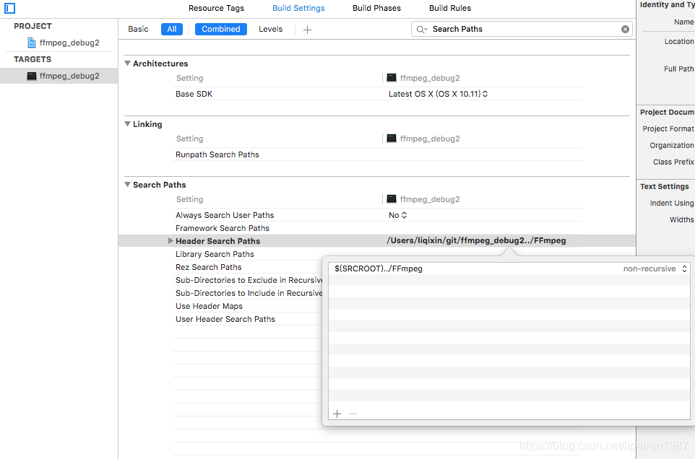The image size is (695, 459).
Task: Add a build setting with plus button
Action: 307,30
